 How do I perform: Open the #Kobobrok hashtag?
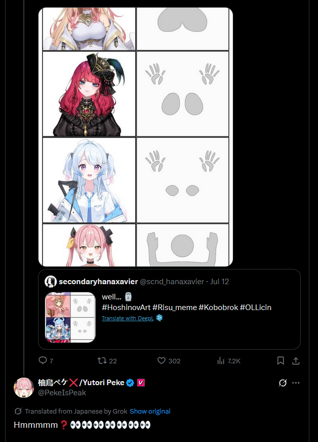tap(218, 307)
